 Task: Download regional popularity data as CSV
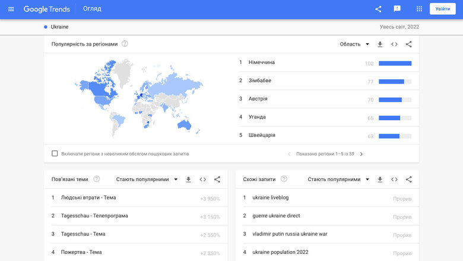point(380,44)
